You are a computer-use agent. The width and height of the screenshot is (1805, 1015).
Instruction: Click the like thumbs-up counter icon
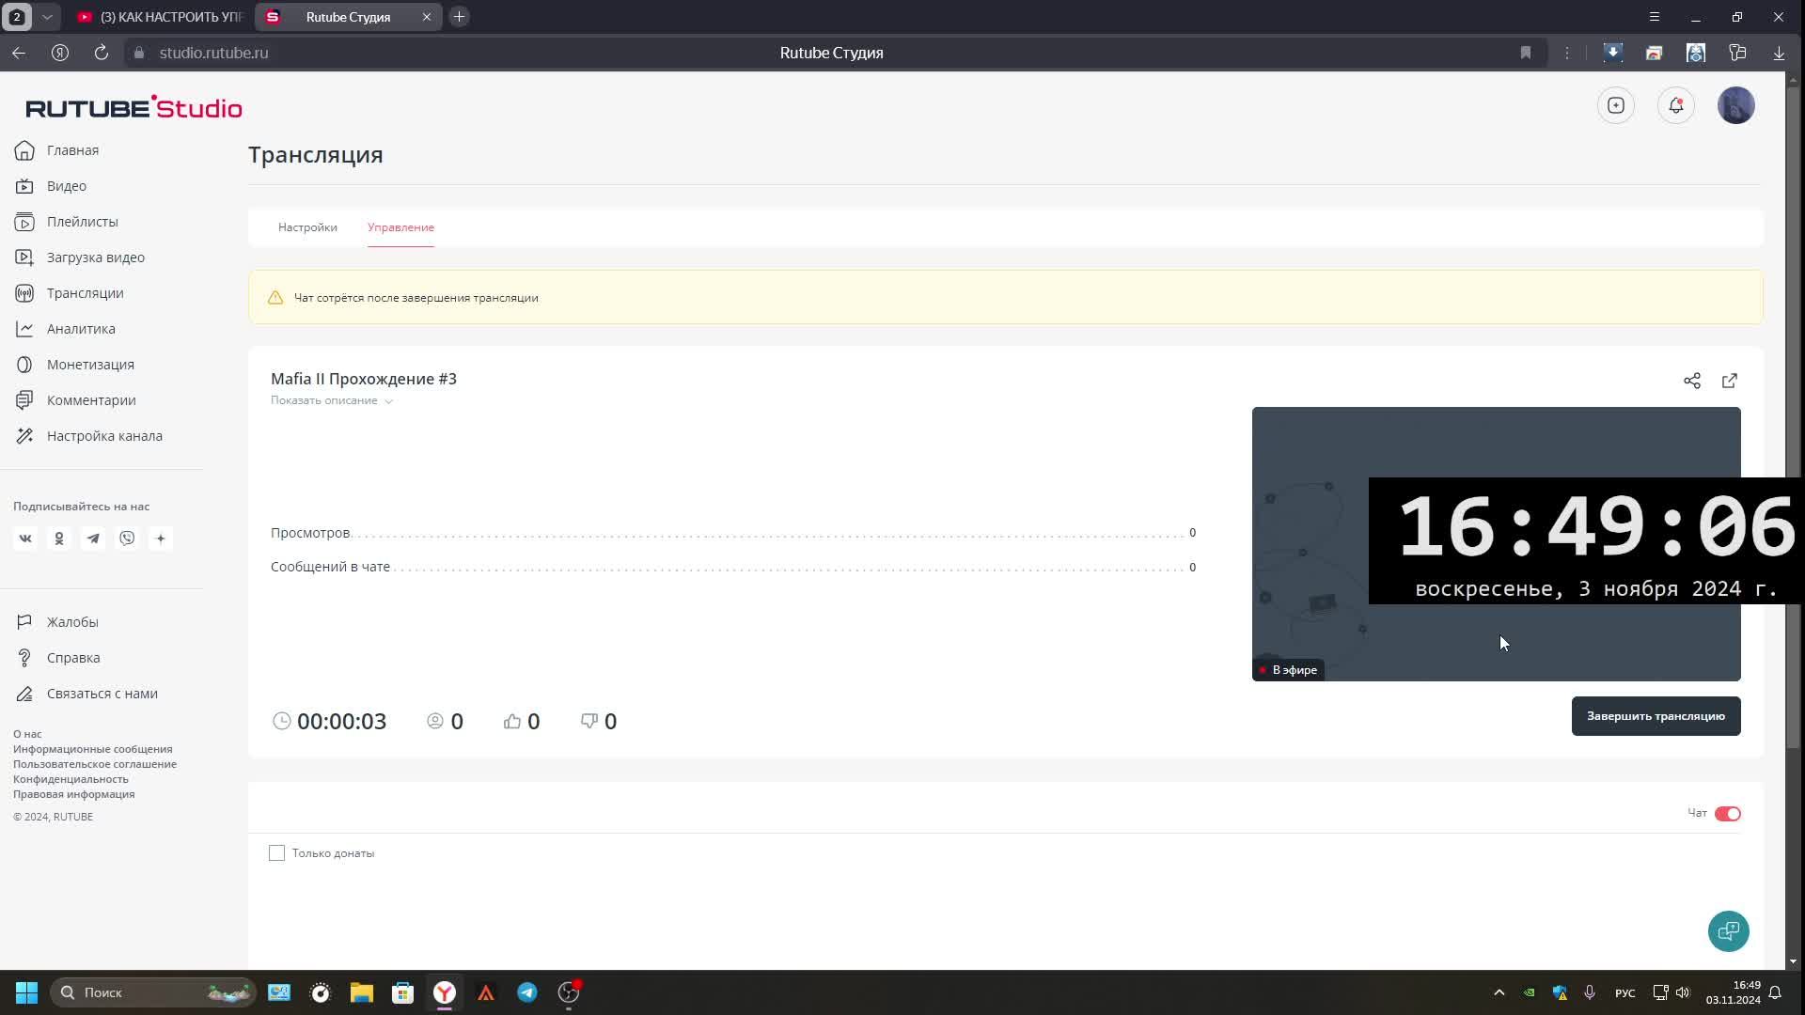[x=512, y=721]
